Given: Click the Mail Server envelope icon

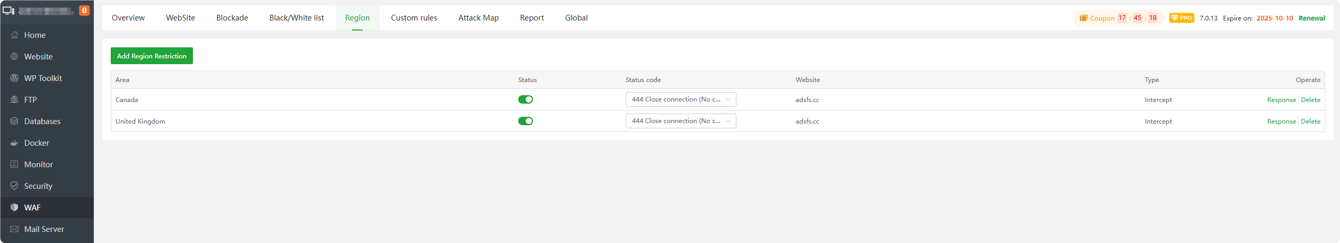Looking at the screenshot, I should [x=14, y=229].
